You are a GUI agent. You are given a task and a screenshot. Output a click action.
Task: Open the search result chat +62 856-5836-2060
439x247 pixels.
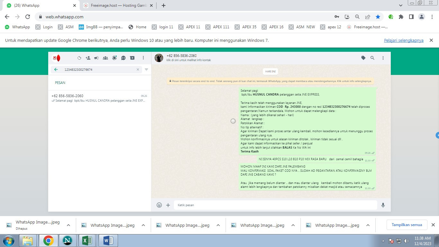[x=100, y=98]
